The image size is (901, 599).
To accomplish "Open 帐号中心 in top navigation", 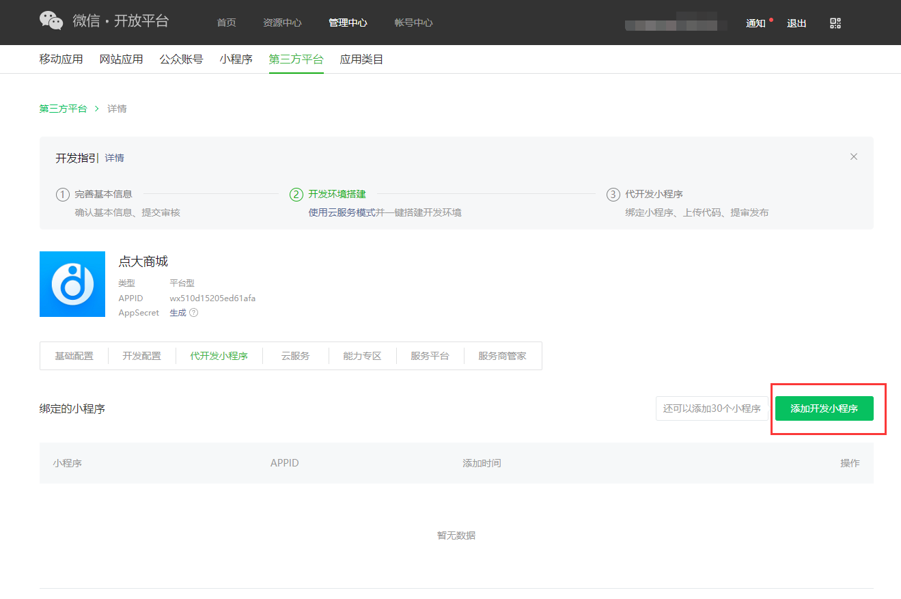I will [x=413, y=23].
